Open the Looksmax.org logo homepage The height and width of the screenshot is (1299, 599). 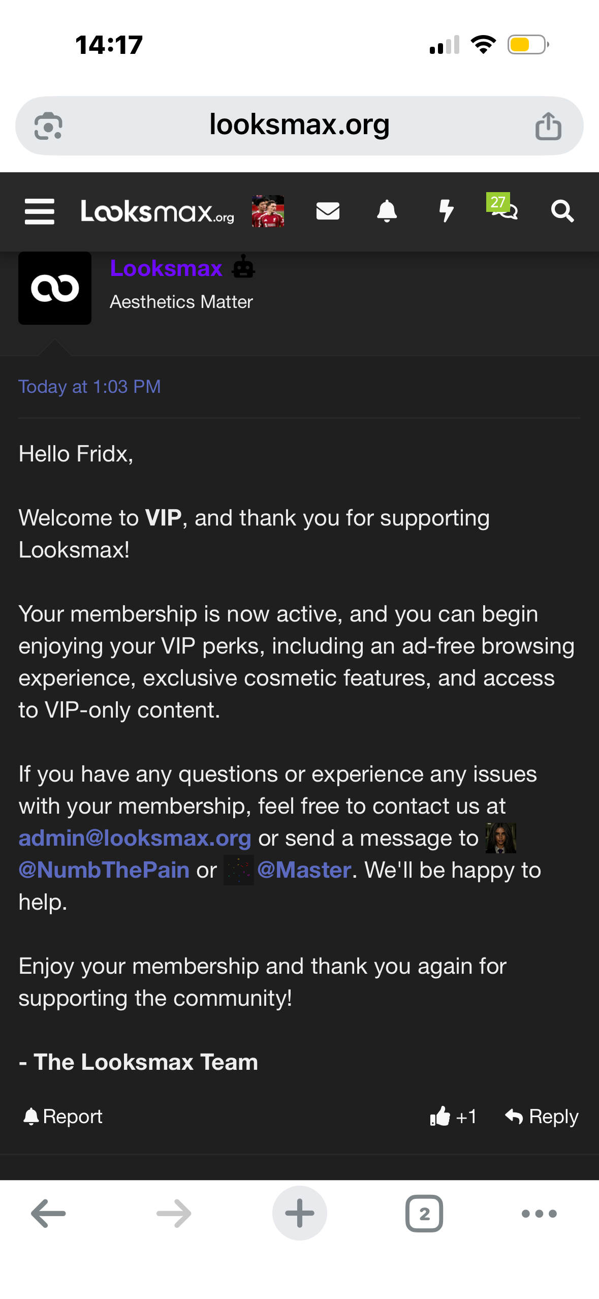[x=157, y=211]
